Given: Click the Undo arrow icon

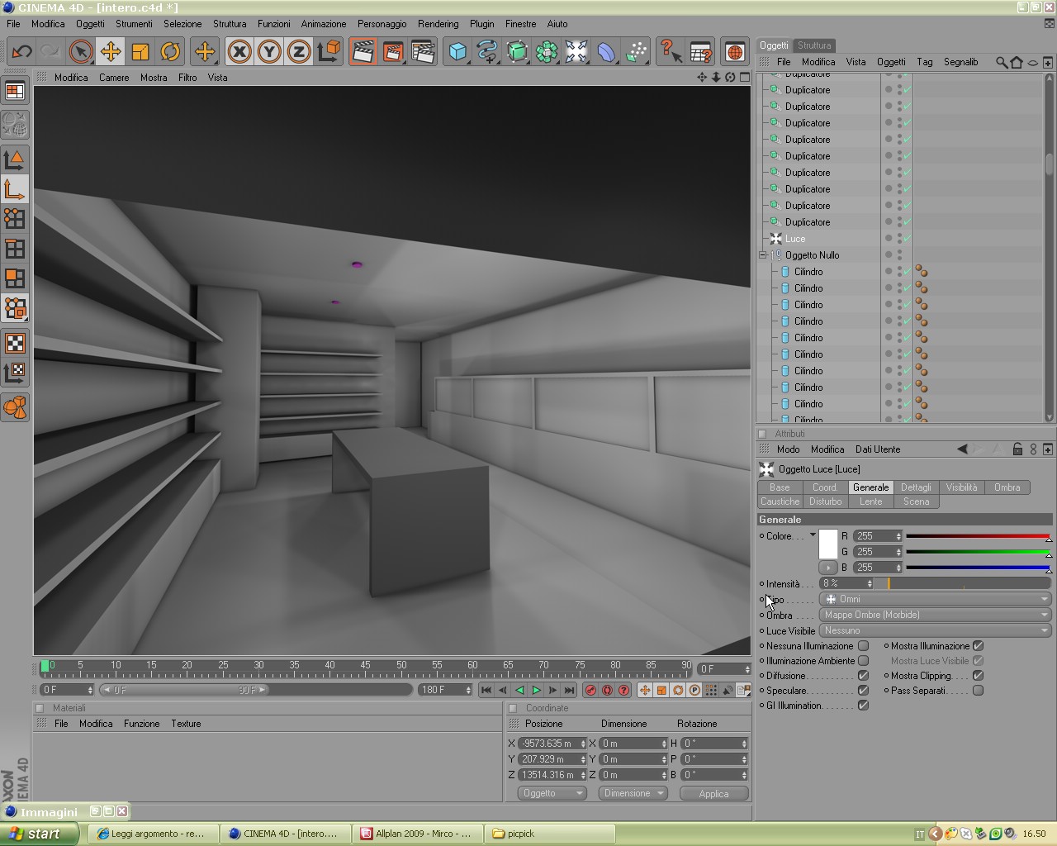Looking at the screenshot, I should coord(21,52).
